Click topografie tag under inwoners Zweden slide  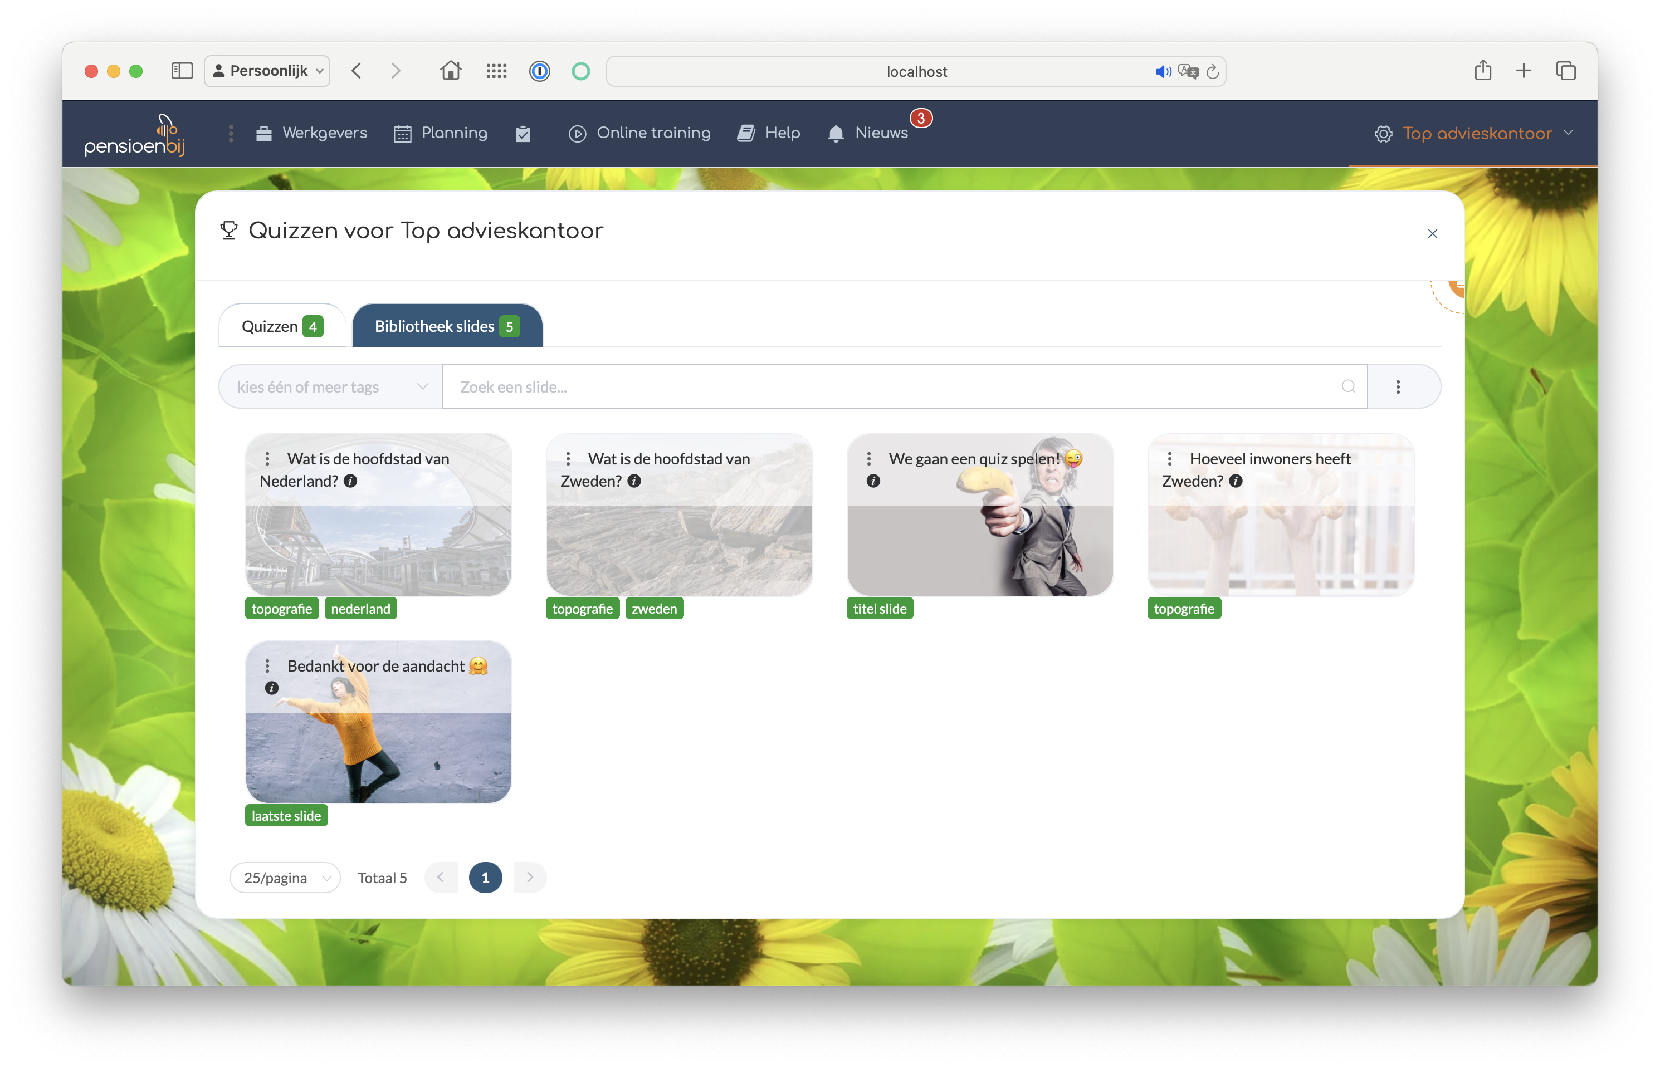click(x=1183, y=608)
